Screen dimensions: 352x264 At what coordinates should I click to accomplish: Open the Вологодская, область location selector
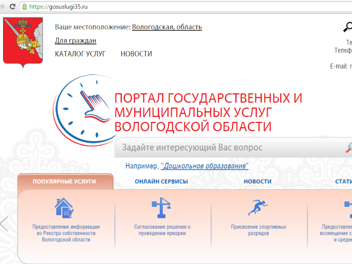tap(167, 27)
